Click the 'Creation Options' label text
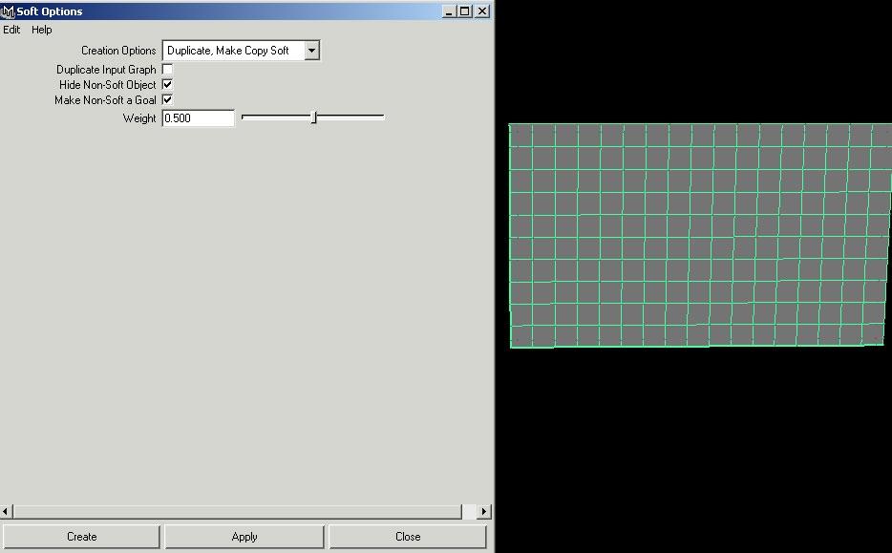The height and width of the screenshot is (553, 892). coord(118,51)
